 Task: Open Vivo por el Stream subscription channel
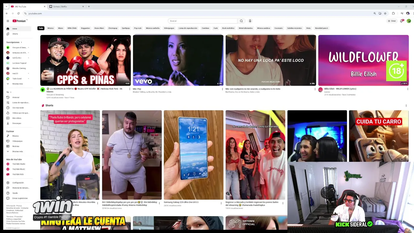tap(18, 48)
